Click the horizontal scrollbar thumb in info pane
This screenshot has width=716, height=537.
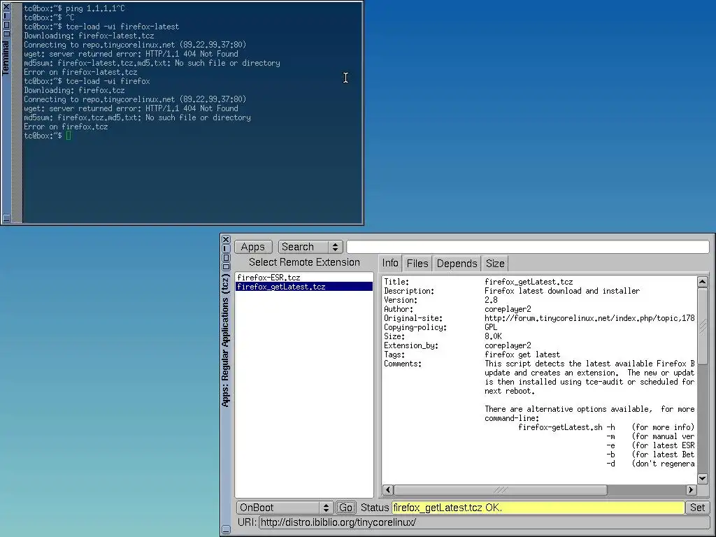point(501,489)
